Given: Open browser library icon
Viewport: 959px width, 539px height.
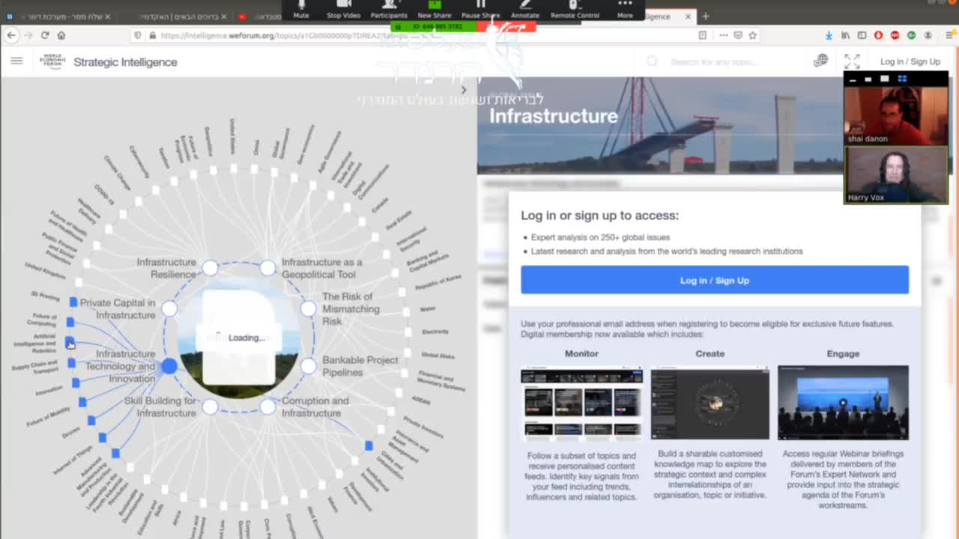Looking at the screenshot, I should (x=846, y=35).
